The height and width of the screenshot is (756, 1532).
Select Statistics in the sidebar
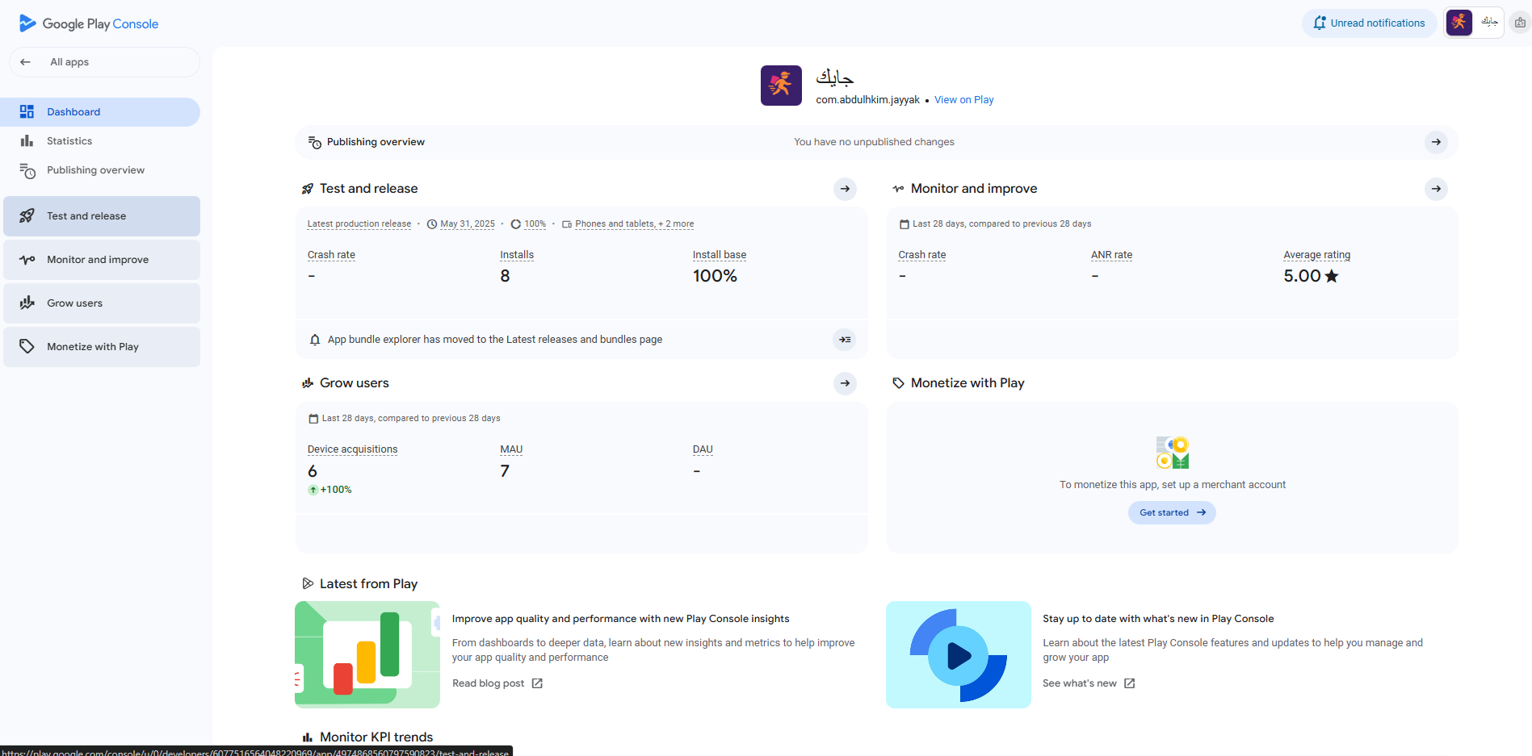tap(69, 141)
